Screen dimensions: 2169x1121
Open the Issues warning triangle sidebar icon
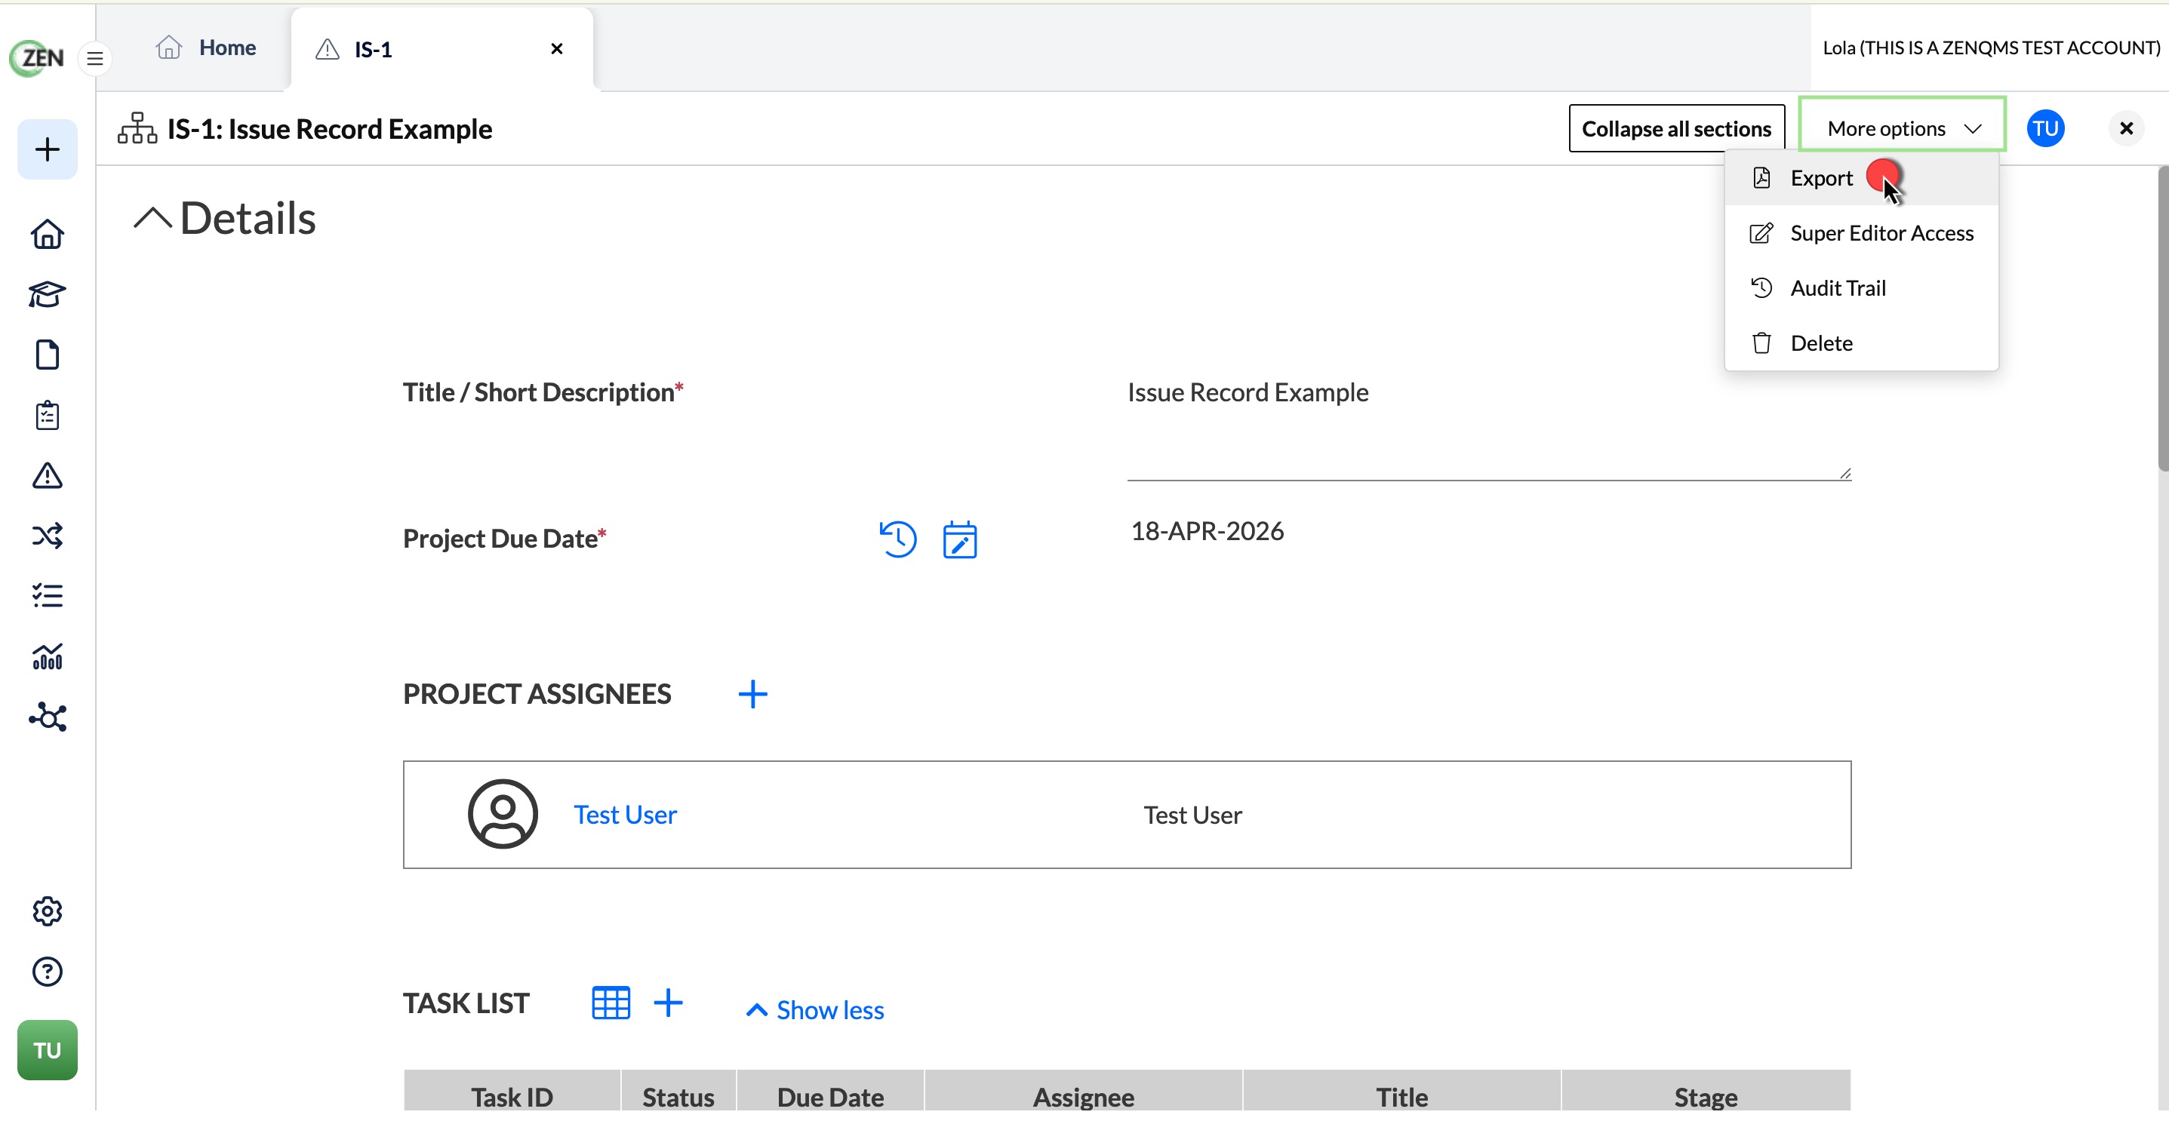pos(47,476)
